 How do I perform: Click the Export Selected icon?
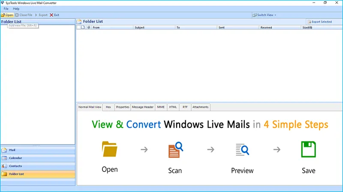(x=309, y=22)
